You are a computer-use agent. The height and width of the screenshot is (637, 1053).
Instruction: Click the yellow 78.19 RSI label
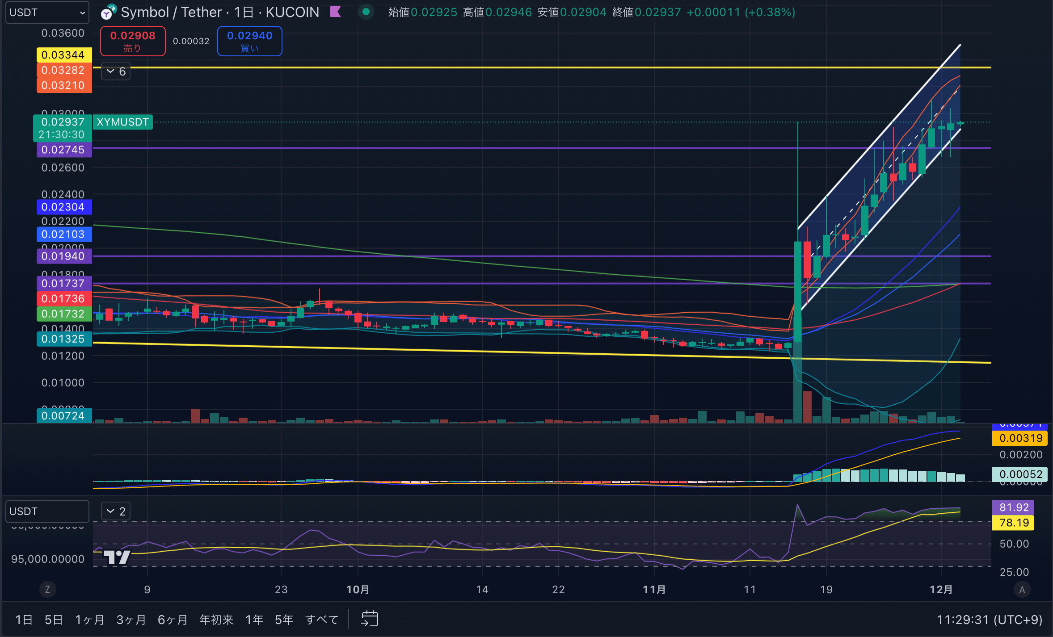[x=1013, y=522]
